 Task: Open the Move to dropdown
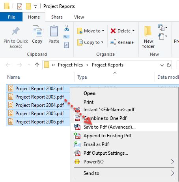click(x=91, y=31)
